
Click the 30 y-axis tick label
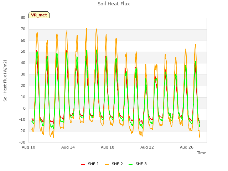tap(23, 74)
